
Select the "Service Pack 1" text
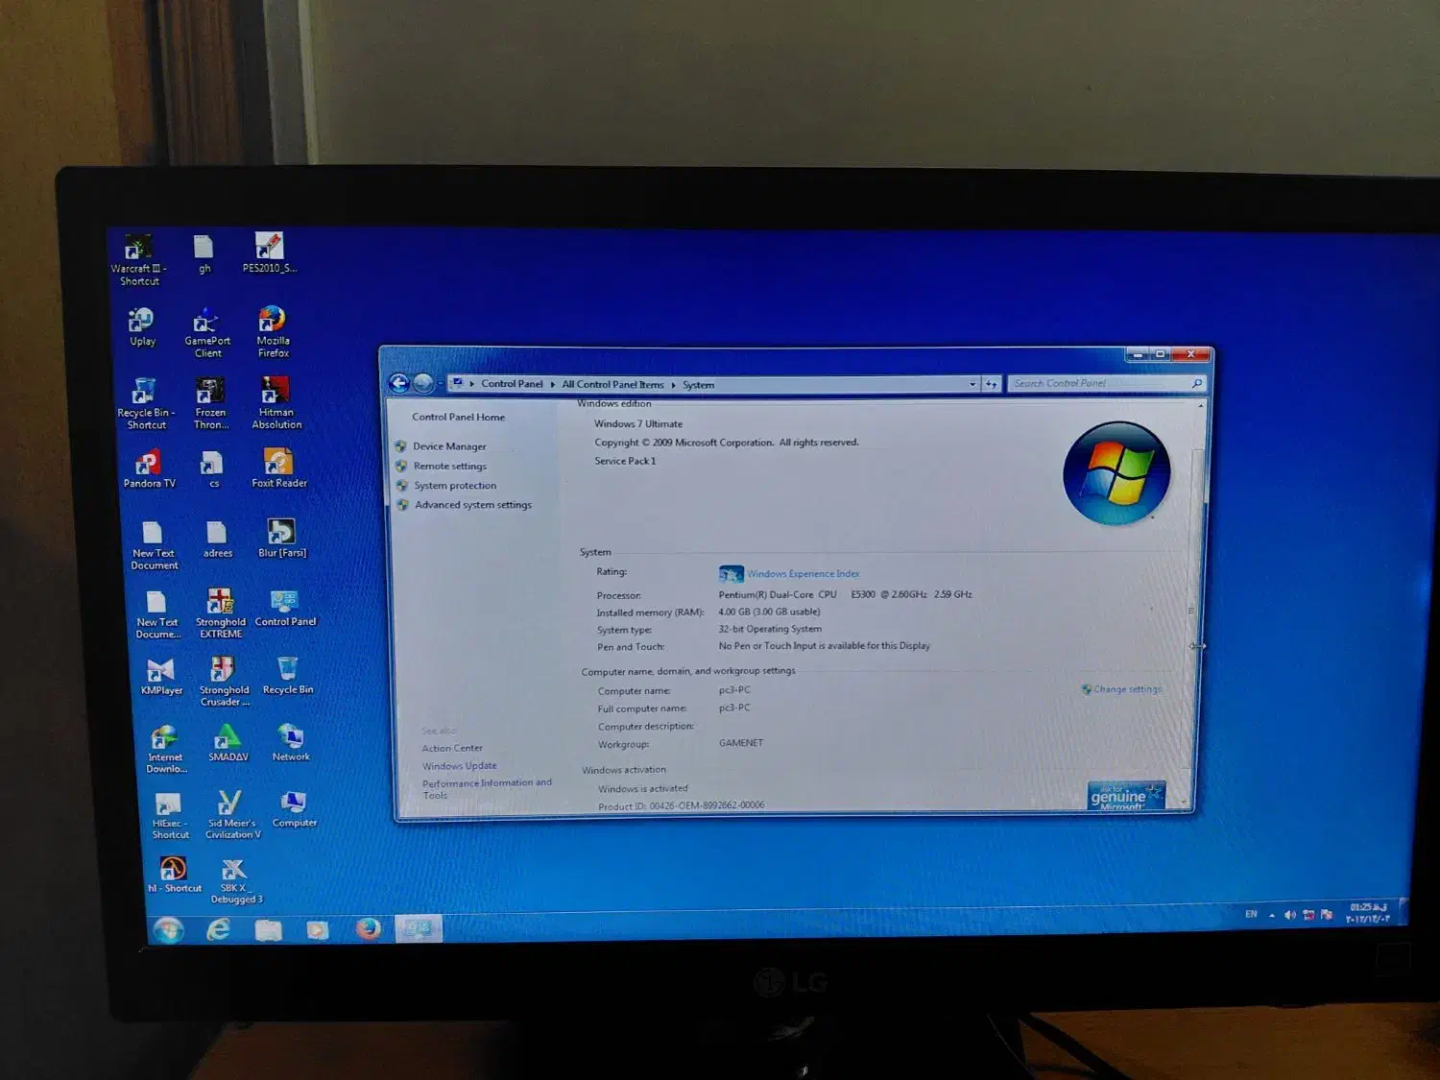tap(625, 461)
